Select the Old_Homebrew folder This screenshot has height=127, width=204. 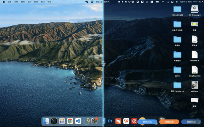point(177,85)
